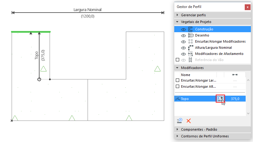This screenshot has width=253, height=142.
Task: Hide the Modificadores de Afastamento layer
Action: point(183,54)
